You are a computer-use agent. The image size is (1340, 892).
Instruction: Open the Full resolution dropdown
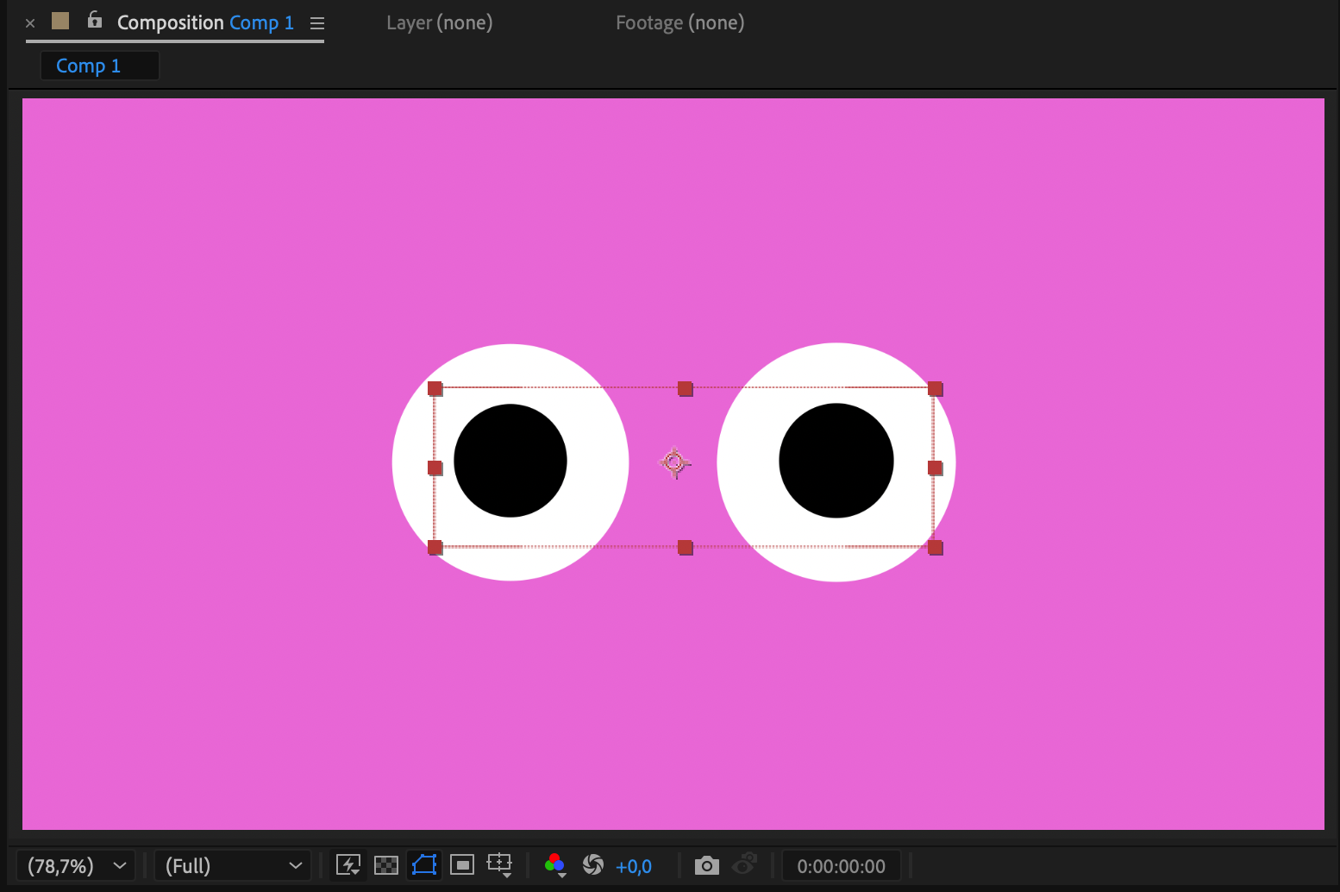(x=233, y=866)
